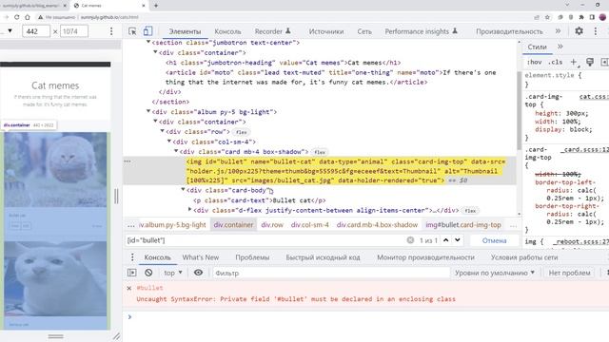This screenshot has width=609, height=342.
Task: Select the Стили styles tab
Action: [x=537, y=47]
